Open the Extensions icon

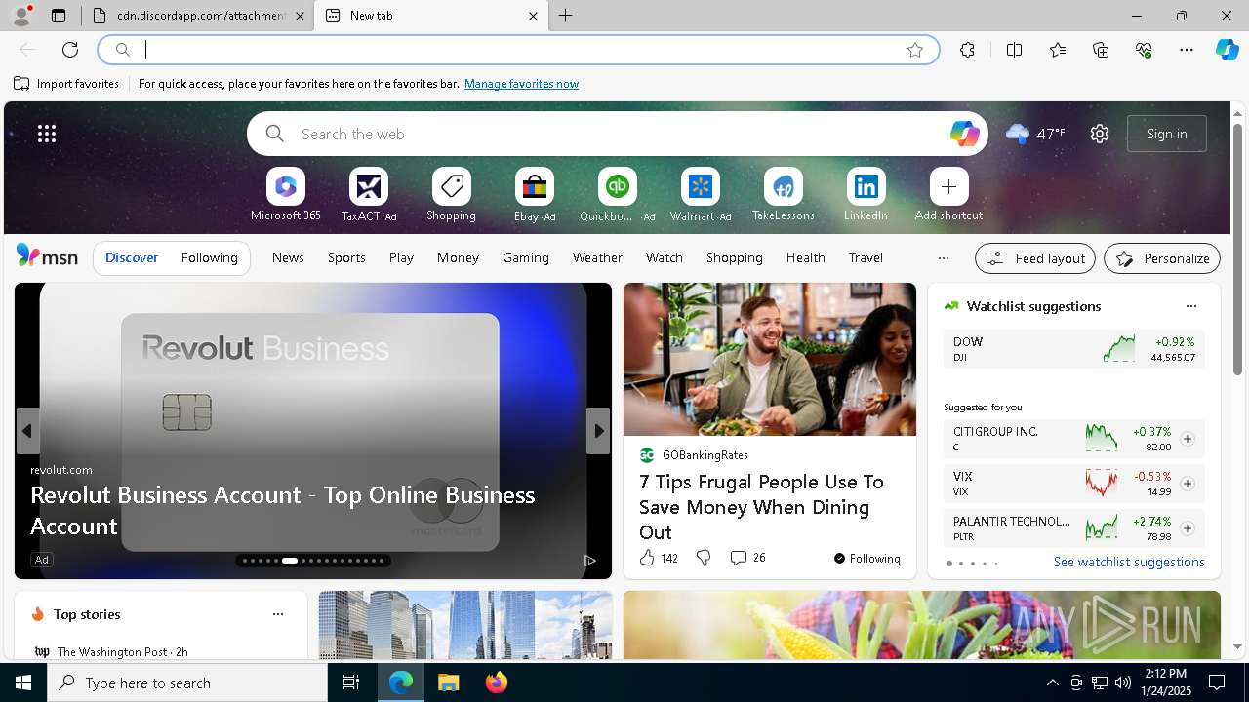click(x=967, y=50)
